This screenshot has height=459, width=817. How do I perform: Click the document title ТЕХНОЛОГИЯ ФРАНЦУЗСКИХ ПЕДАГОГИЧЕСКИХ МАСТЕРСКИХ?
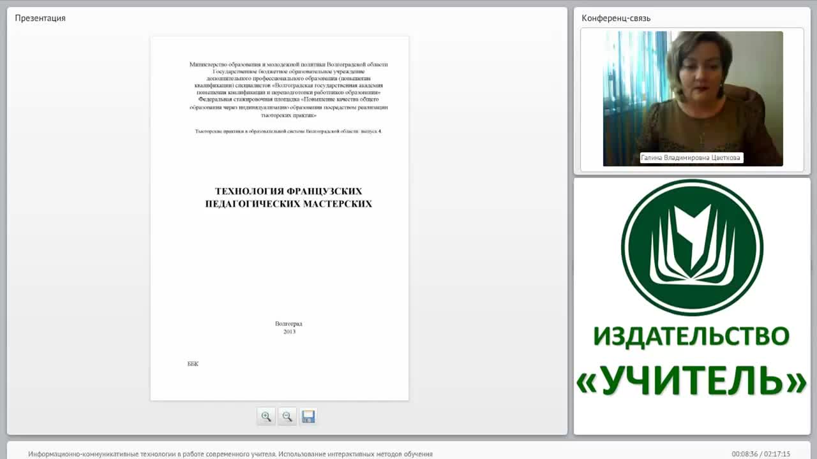[289, 198]
